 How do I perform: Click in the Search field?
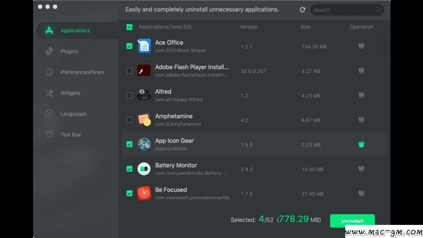tap(343, 10)
